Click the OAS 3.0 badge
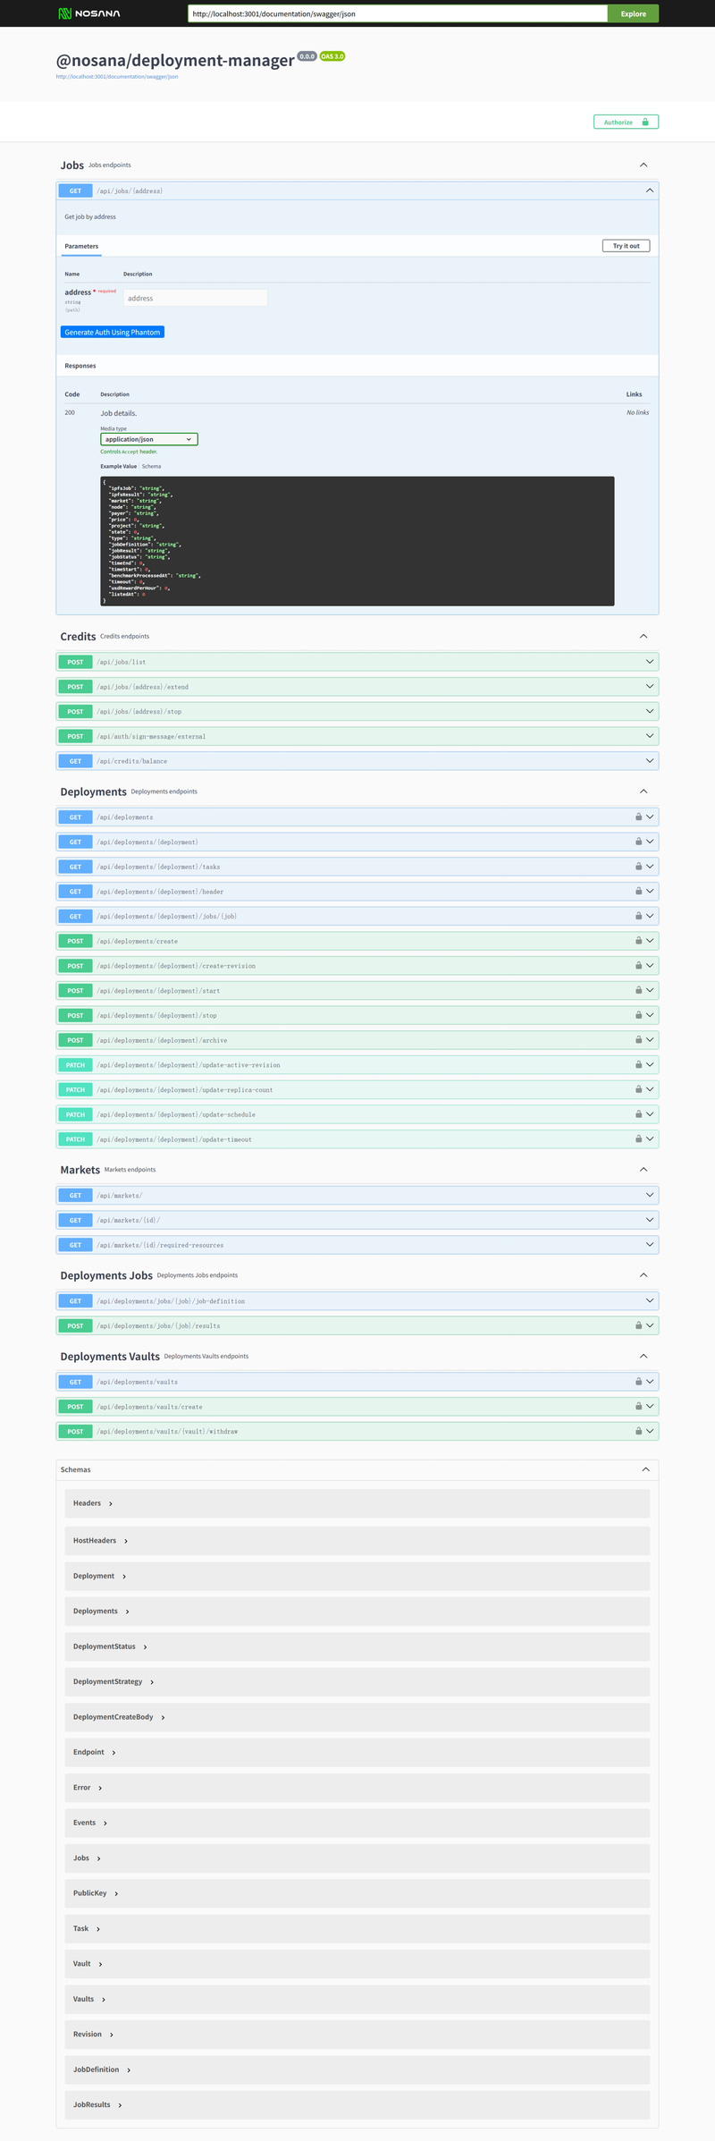This screenshot has height=2141, width=715. 332,56
